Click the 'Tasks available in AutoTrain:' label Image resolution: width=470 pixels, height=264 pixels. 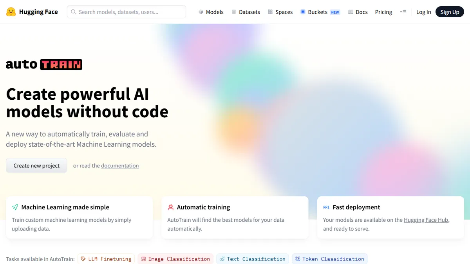(40, 259)
